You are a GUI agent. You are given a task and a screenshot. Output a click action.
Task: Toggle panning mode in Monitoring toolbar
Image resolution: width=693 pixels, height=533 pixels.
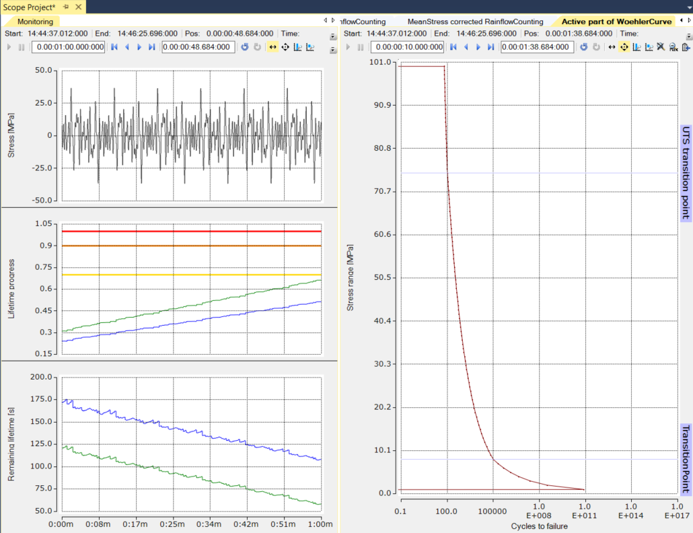pos(285,47)
